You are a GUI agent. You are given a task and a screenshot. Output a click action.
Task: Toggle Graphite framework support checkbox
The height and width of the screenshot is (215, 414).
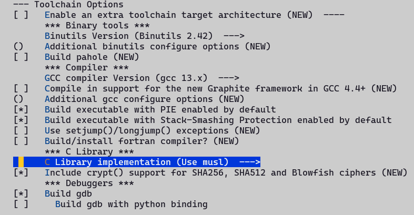(21, 88)
